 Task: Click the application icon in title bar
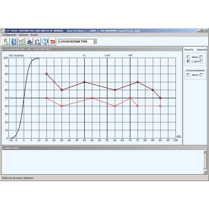click(3, 31)
